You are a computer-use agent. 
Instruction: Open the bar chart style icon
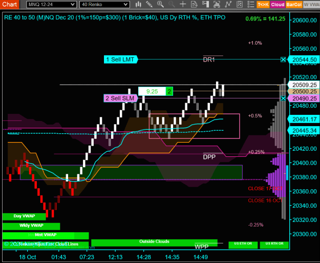click(138, 4)
